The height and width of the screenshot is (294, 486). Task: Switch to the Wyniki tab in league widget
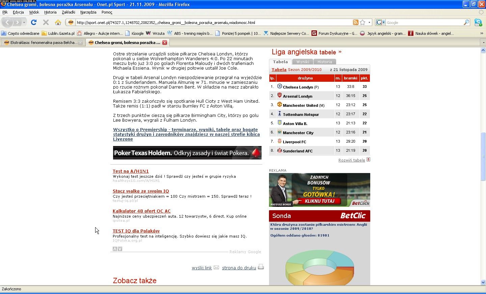coord(303,62)
